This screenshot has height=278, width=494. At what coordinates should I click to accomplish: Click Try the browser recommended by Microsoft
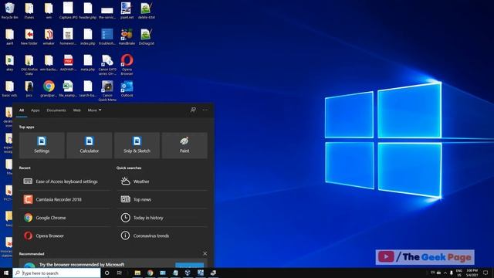pos(82,265)
